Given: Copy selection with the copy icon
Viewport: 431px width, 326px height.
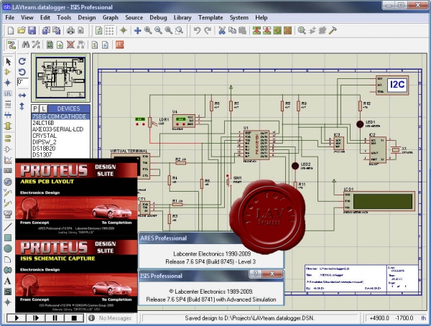Looking at the screenshot, I should 232,30.
